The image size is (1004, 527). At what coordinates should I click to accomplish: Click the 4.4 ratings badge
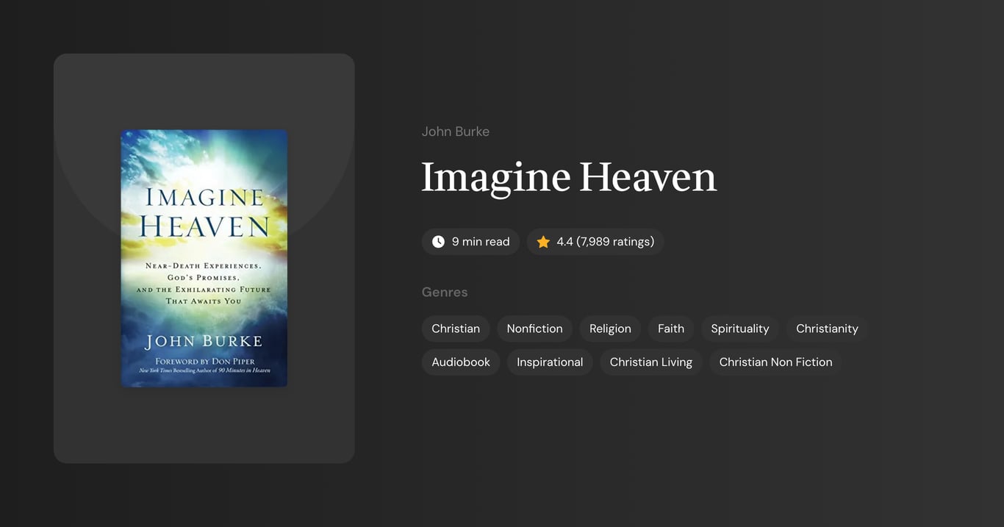click(595, 241)
